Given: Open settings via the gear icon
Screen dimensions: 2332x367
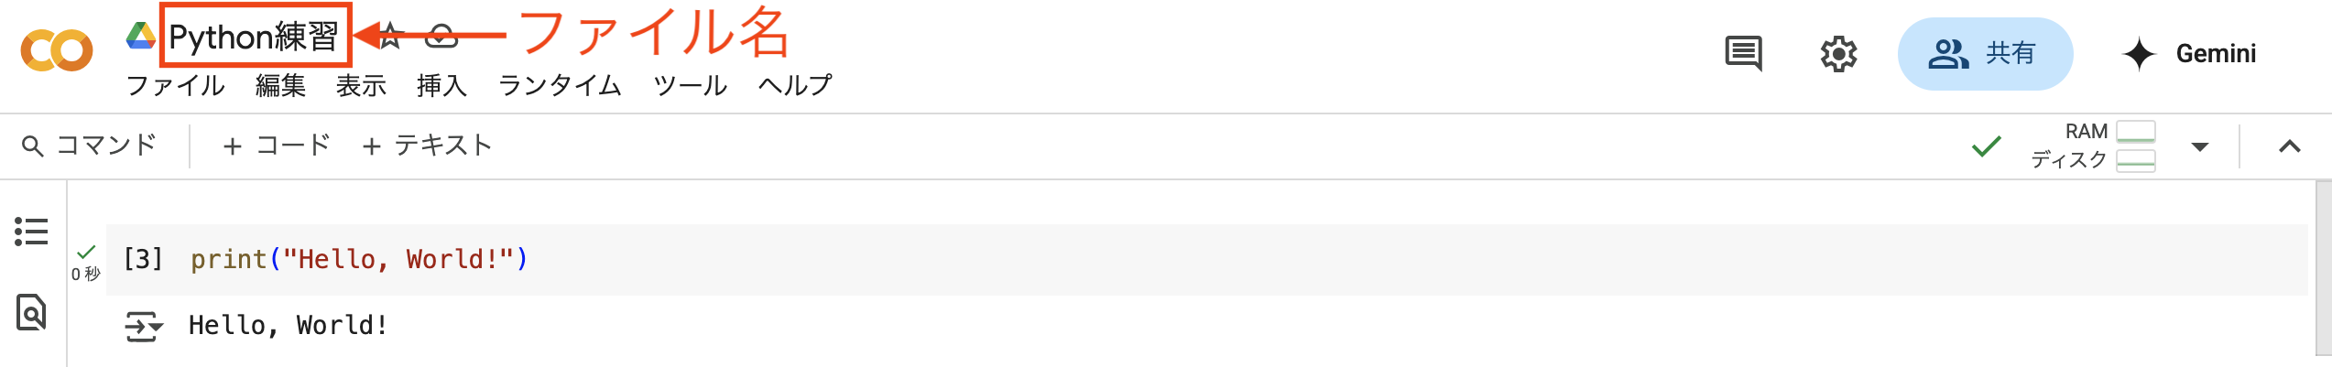Looking at the screenshot, I should click(x=1837, y=54).
